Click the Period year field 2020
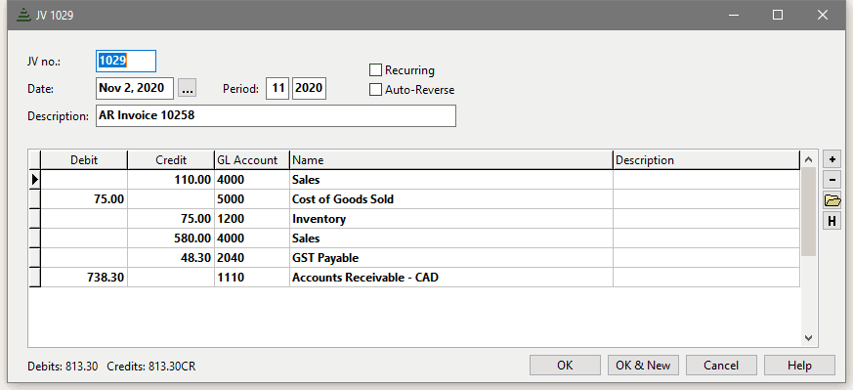 pos(309,89)
